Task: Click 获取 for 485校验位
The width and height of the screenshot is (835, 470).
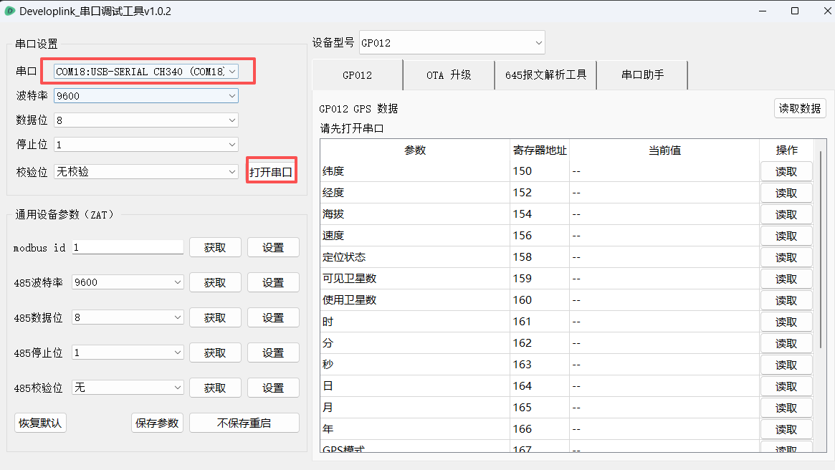Action: coord(215,388)
